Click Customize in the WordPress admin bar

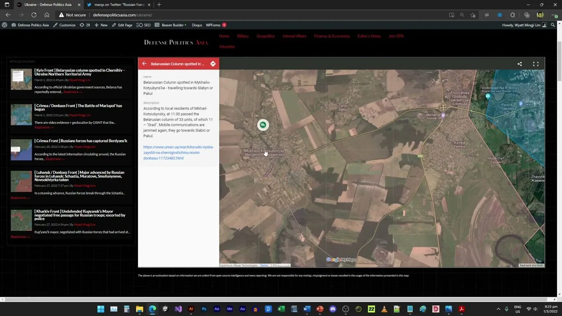click(x=64, y=25)
